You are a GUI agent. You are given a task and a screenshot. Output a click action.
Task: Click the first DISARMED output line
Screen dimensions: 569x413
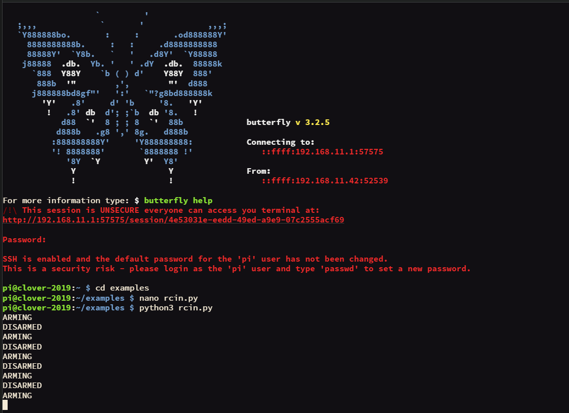pos(22,327)
